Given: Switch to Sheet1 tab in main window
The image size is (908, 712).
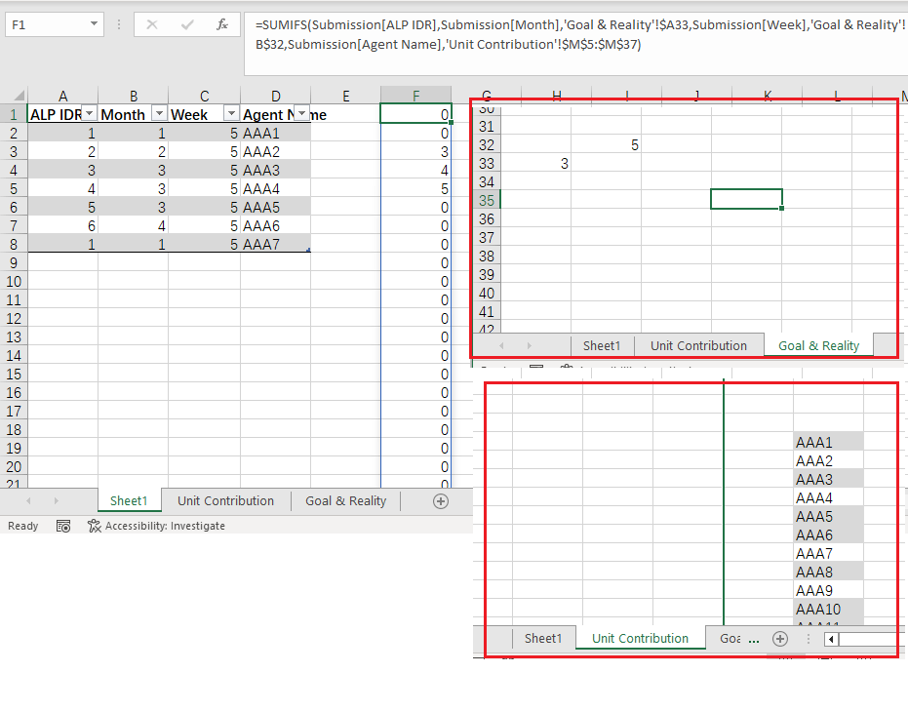Looking at the screenshot, I should pyautogui.click(x=129, y=501).
